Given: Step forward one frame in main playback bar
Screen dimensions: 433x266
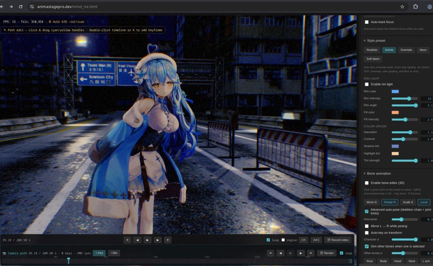Looking at the screenshot, I should pos(158,240).
